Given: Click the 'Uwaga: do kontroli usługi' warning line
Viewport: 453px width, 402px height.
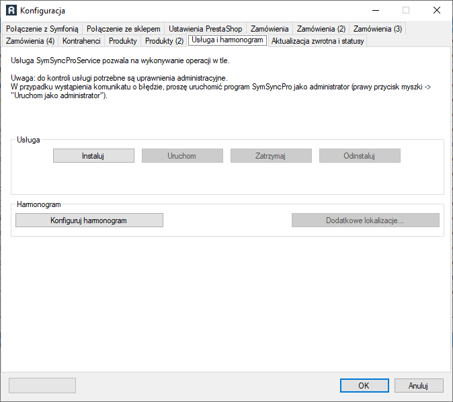Looking at the screenshot, I should [120, 78].
